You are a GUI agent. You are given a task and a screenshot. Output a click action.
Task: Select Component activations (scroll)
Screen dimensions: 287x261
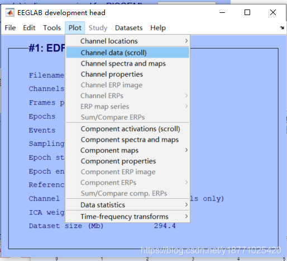coord(128,129)
